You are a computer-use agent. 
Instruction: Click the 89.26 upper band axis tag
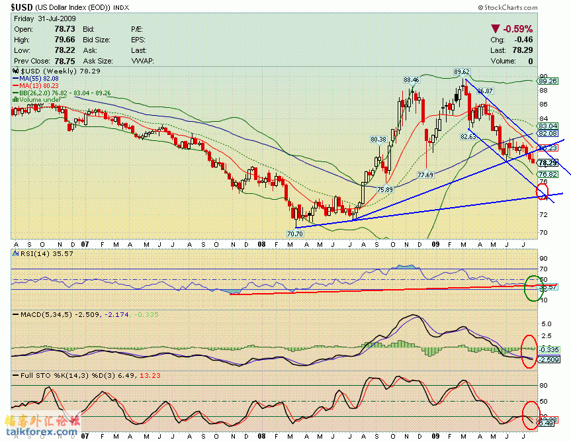click(x=548, y=81)
